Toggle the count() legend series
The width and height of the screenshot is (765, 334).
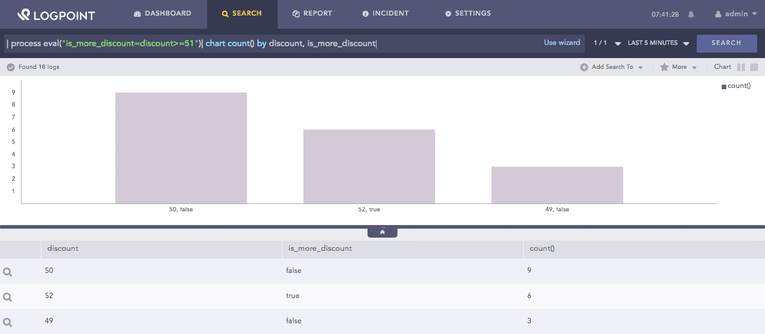pyautogui.click(x=736, y=86)
